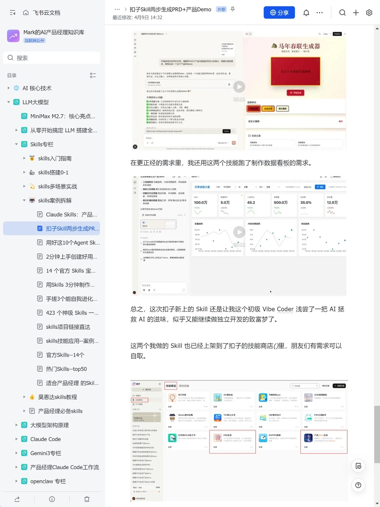Screen dimensions: 380x507
Task: Expand Gemini3专栏 node
Action: [16, 453]
